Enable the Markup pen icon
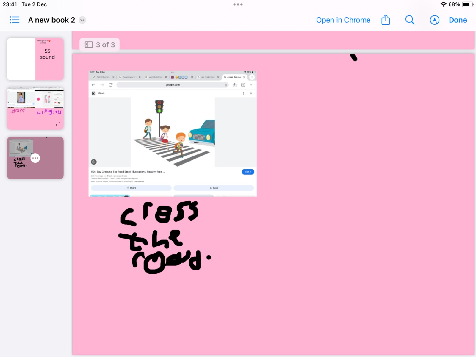The width and height of the screenshot is (476, 357). pos(434,20)
